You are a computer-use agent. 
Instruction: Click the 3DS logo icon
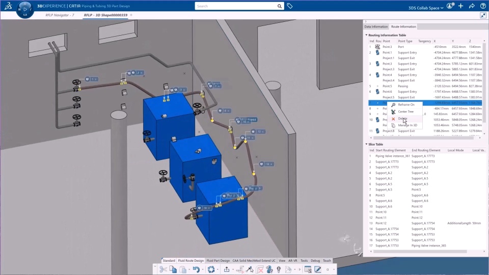(x=8, y=6)
